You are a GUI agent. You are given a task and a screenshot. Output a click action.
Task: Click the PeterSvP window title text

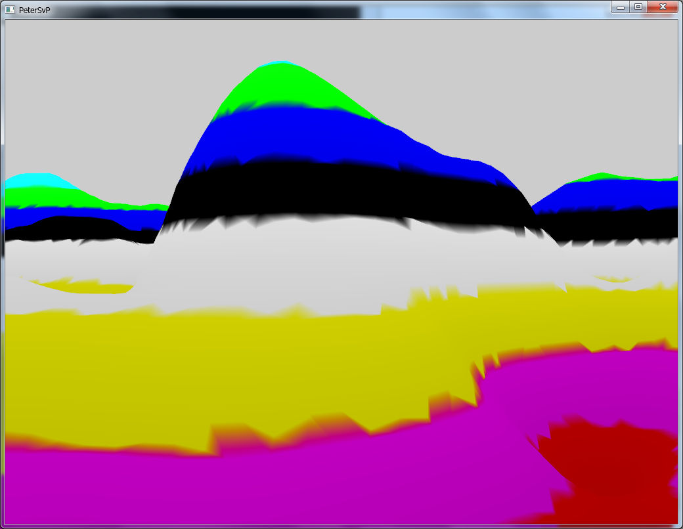[34, 10]
